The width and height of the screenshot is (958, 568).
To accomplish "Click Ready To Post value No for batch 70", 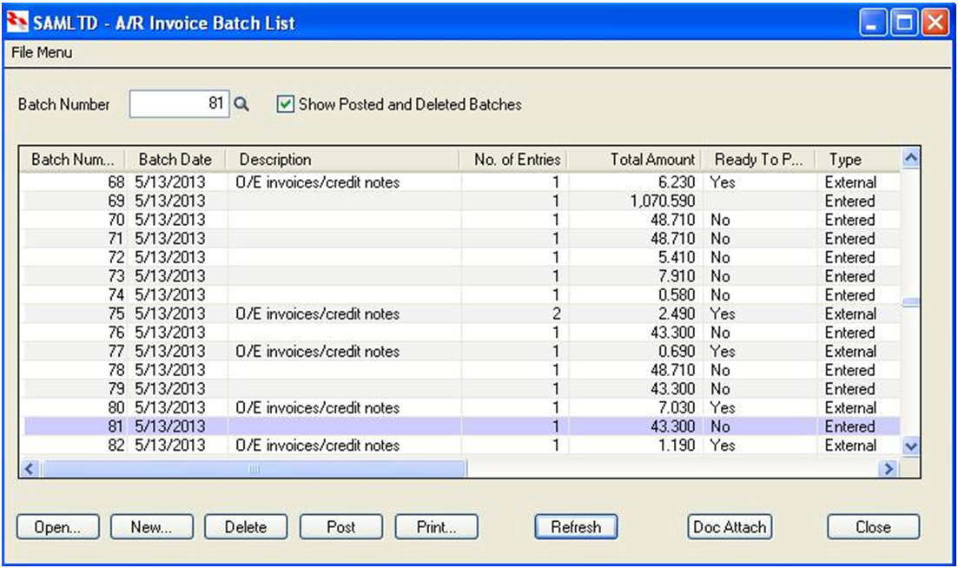I will point(720,220).
